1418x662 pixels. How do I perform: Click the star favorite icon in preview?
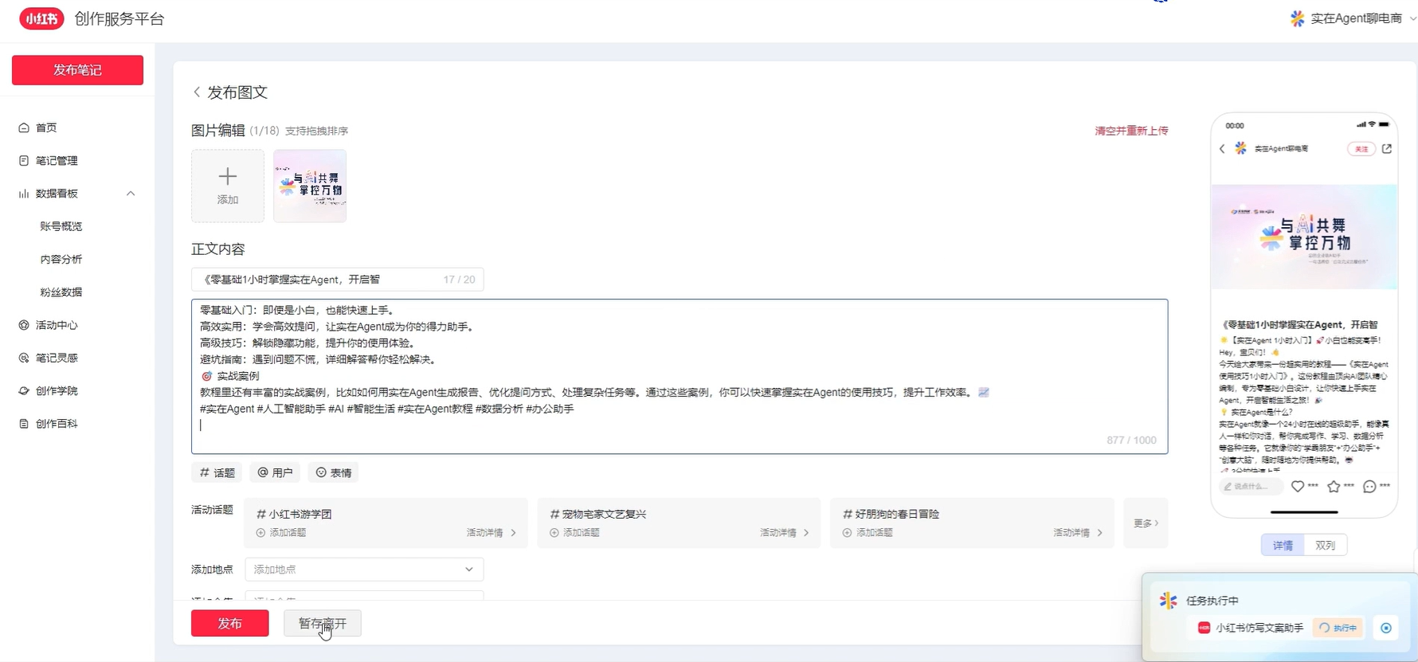1334,486
